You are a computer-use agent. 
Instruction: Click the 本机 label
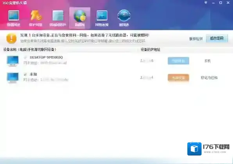(208, 61)
